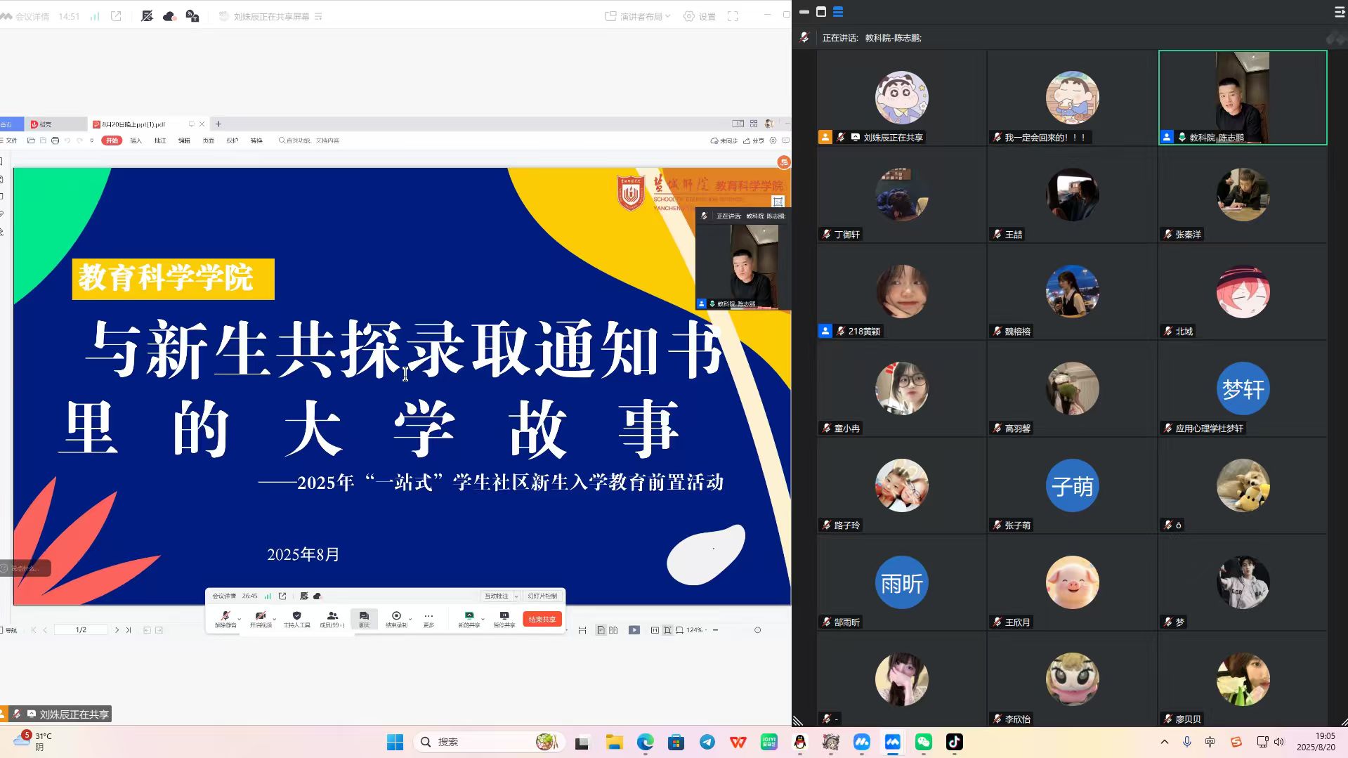Turn on video in the meeting toolbar
1348x758 pixels.
click(261, 617)
